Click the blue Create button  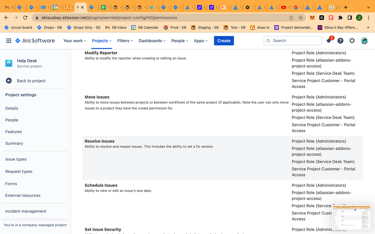point(224,40)
